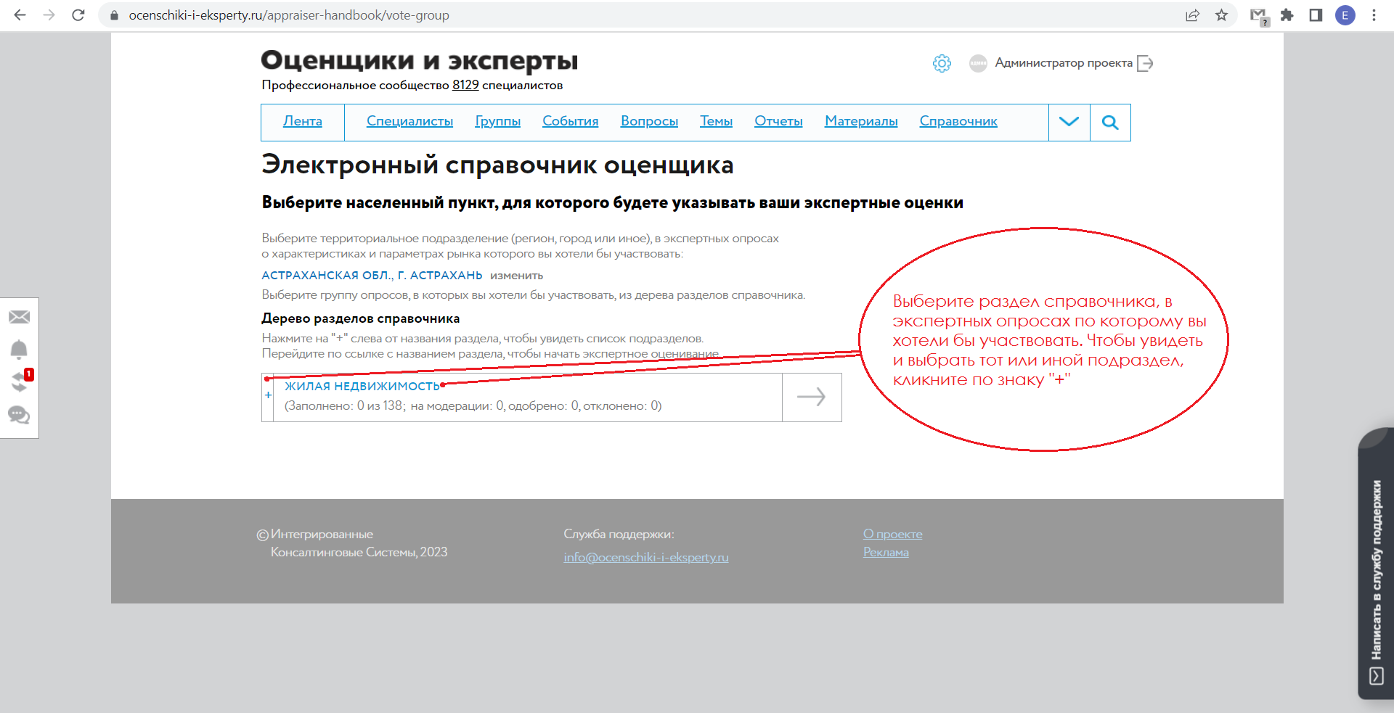This screenshot has height=713, width=1394.
Task: Log out with the exit icon
Action: pyautogui.click(x=1145, y=63)
